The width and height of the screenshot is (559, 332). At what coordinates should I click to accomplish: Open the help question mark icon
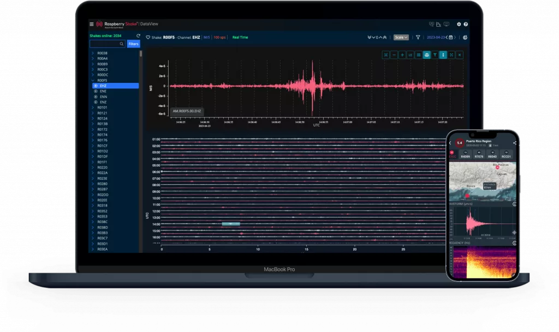click(466, 24)
